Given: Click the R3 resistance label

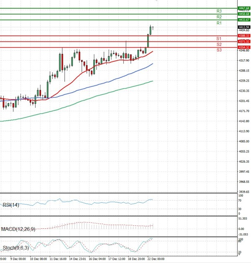Looking at the screenshot, I should pyautogui.click(x=219, y=11).
